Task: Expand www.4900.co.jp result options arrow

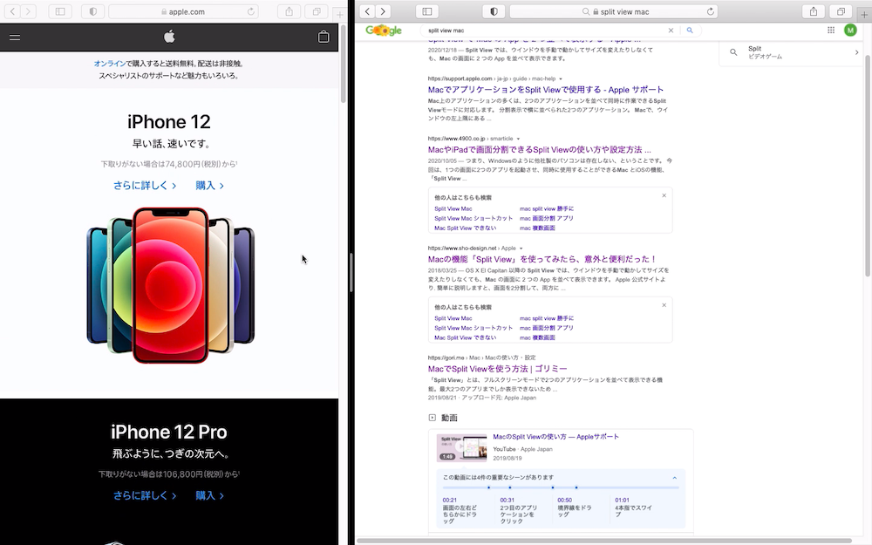Action: pyautogui.click(x=518, y=139)
